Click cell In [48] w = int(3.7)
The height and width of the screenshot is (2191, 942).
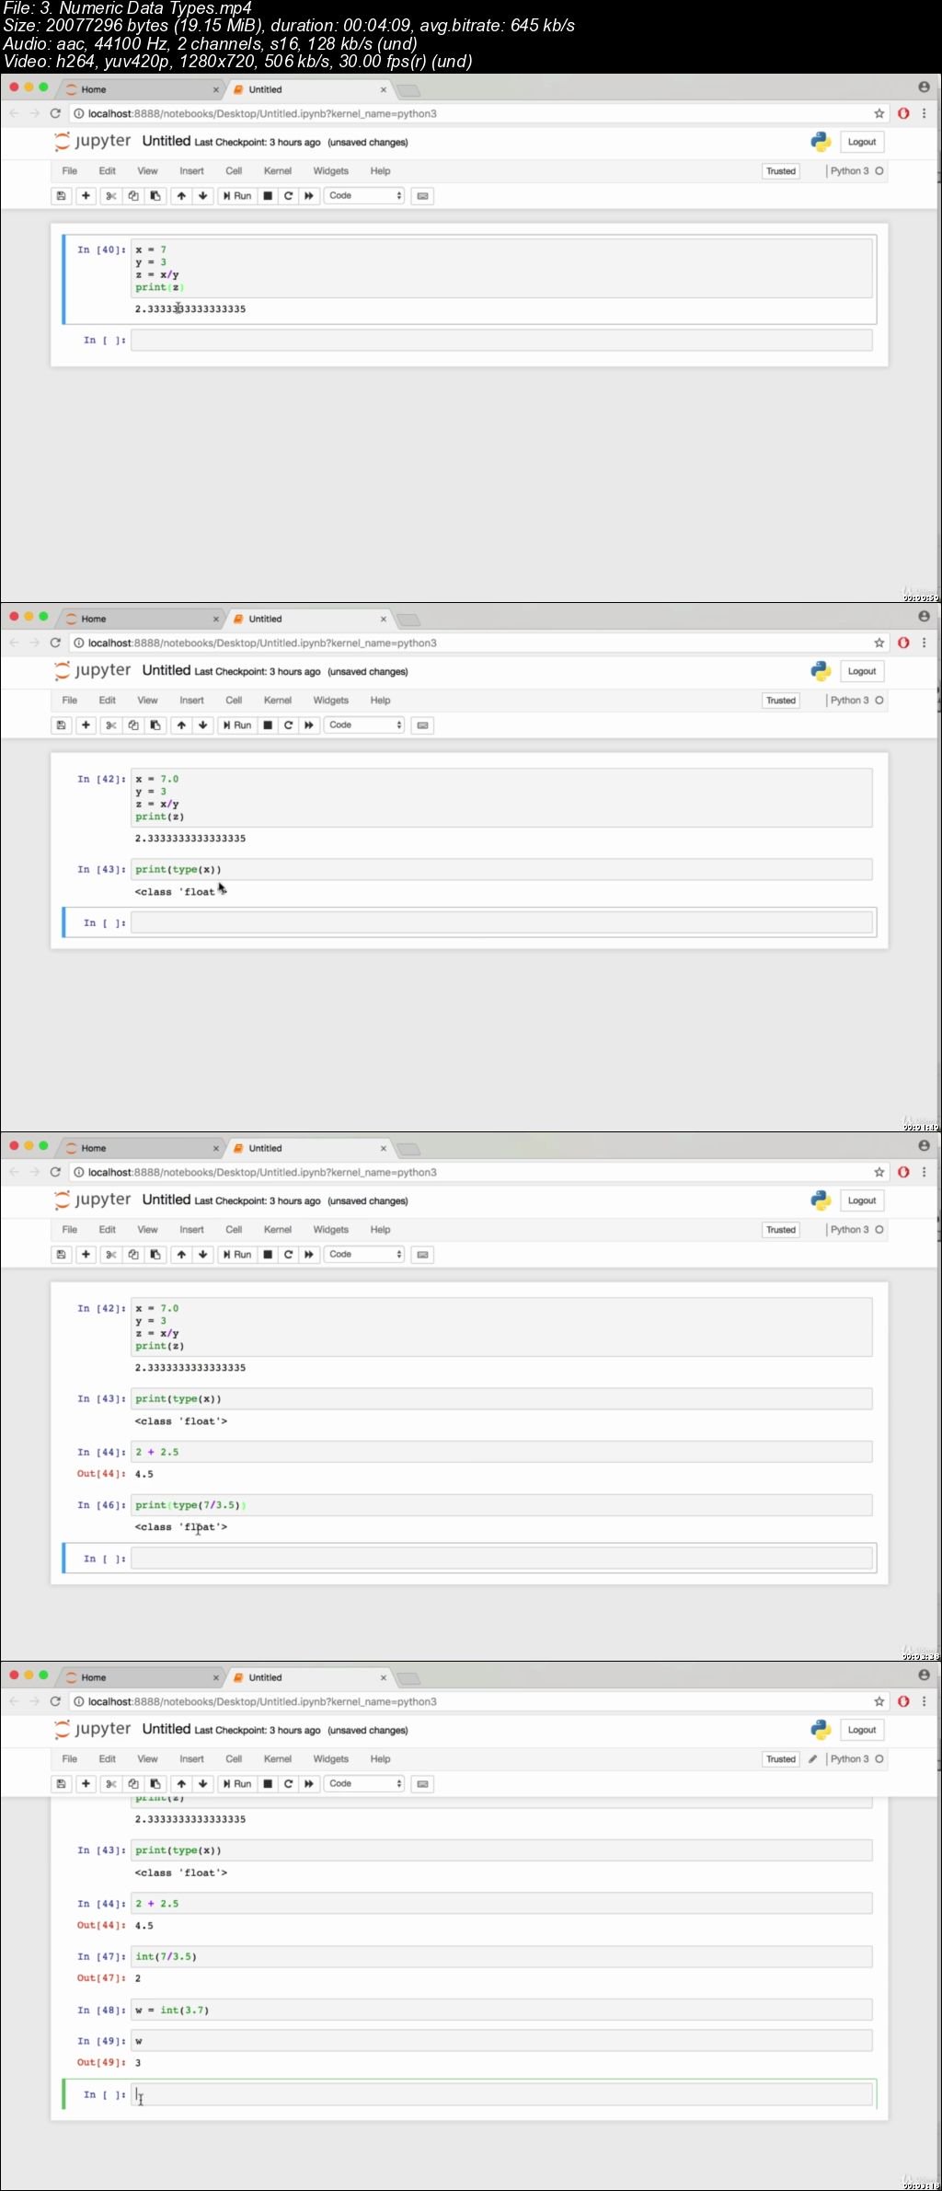tap(501, 2011)
